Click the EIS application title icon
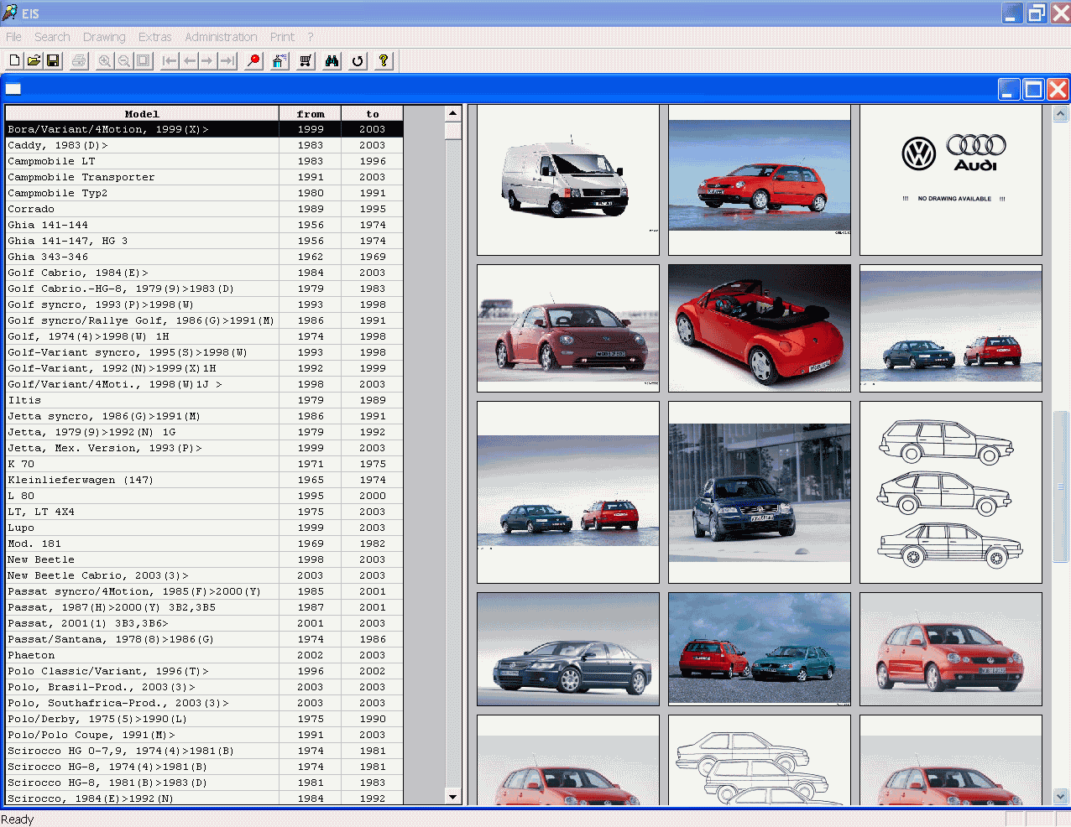 click(9, 13)
